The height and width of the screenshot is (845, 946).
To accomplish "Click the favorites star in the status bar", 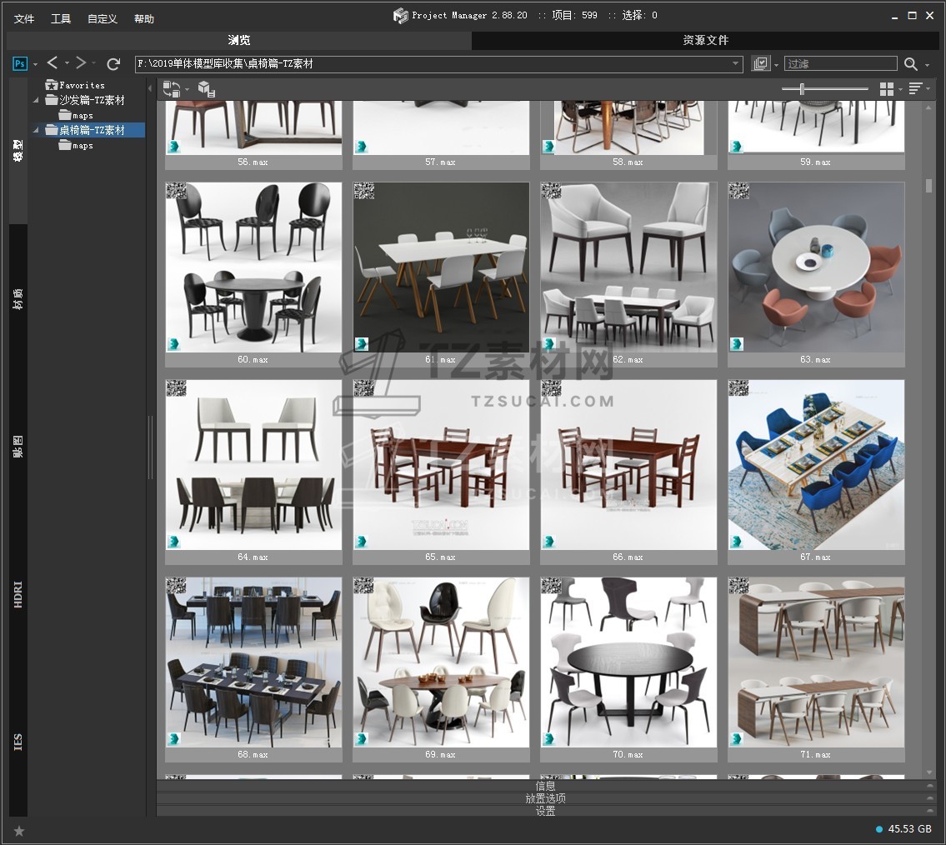I will (x=19, y=831).
